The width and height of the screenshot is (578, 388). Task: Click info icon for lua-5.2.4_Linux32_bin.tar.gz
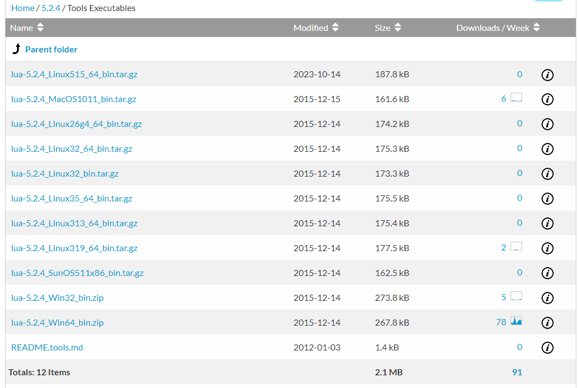coord(548,174)
